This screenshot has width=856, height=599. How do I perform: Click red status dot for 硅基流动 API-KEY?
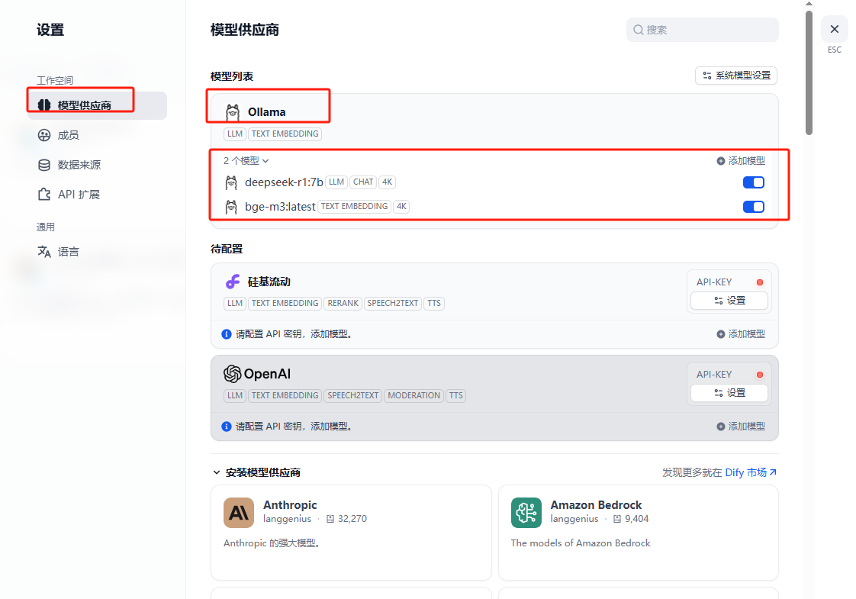coord(759,282)
